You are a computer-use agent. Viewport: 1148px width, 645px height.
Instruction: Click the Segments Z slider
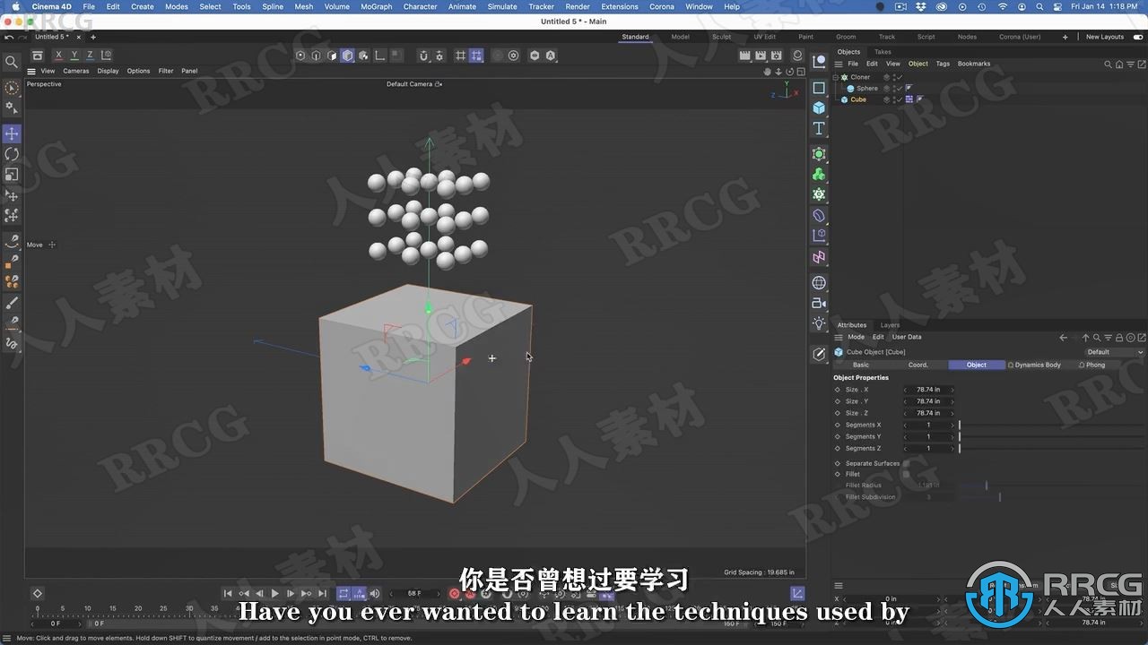click(x=1051, y=448)
